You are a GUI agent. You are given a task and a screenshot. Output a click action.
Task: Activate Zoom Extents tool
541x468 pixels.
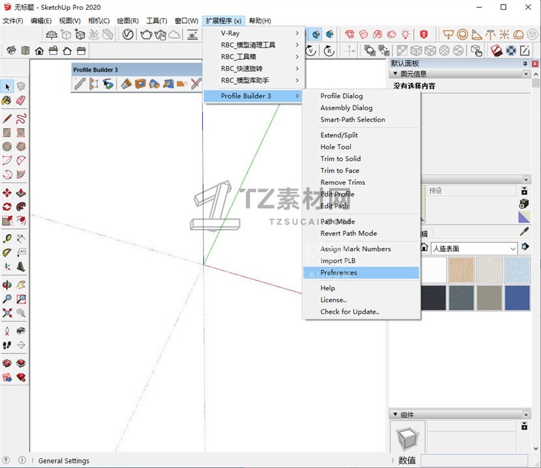(7, 313)
